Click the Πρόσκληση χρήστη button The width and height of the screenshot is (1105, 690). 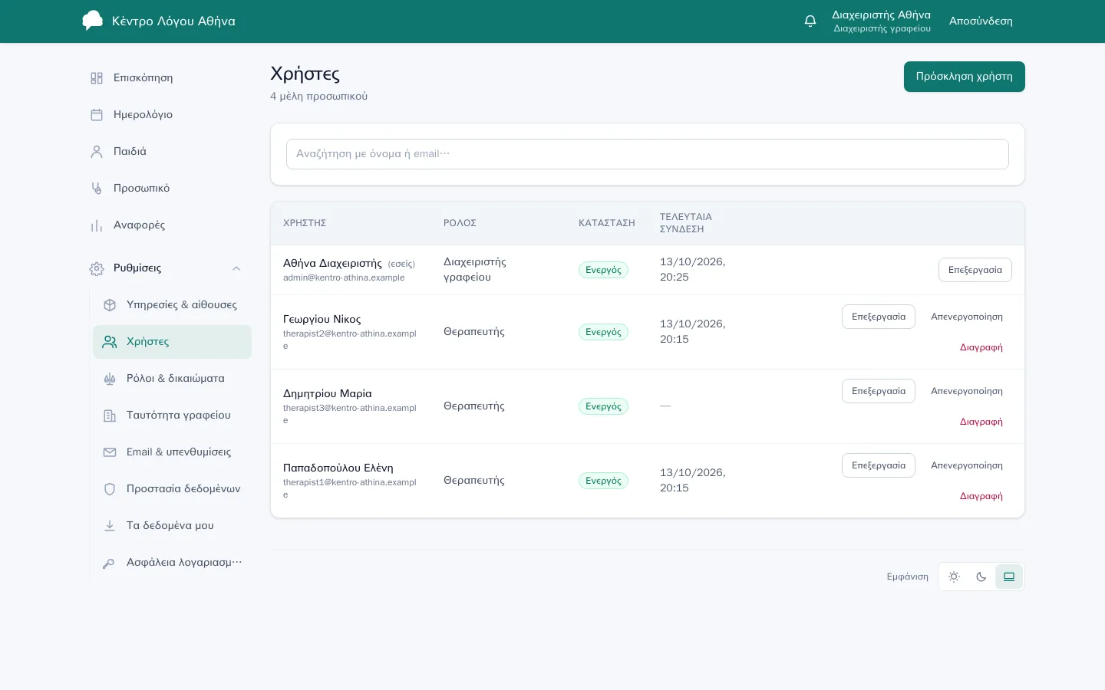coord(965,77)
